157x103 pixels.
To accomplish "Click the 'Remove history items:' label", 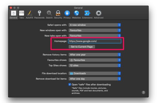I will point(55,55).
